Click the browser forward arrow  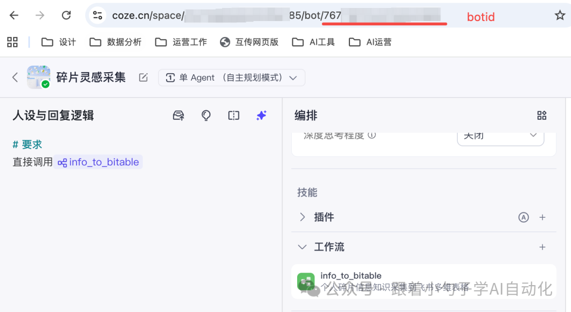coord(40,15)
